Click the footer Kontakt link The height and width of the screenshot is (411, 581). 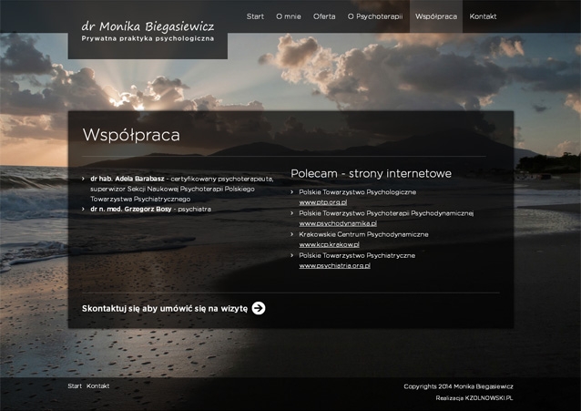tap(97, 386)
